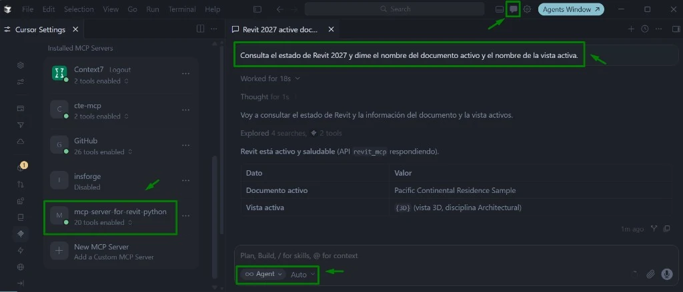Open chat history clock icon
683x292 pixels.
tap(645, 29)
